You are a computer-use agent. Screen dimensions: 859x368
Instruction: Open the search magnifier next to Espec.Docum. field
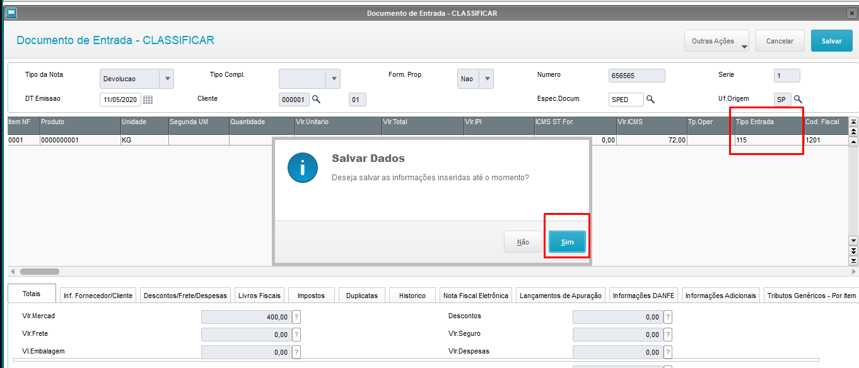(650, 99)
